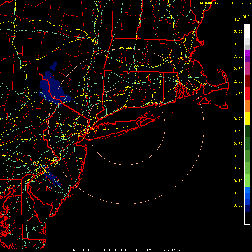Click the bright red legend swatch at 1.50
The image size is (252, 252).
point(247,94)
